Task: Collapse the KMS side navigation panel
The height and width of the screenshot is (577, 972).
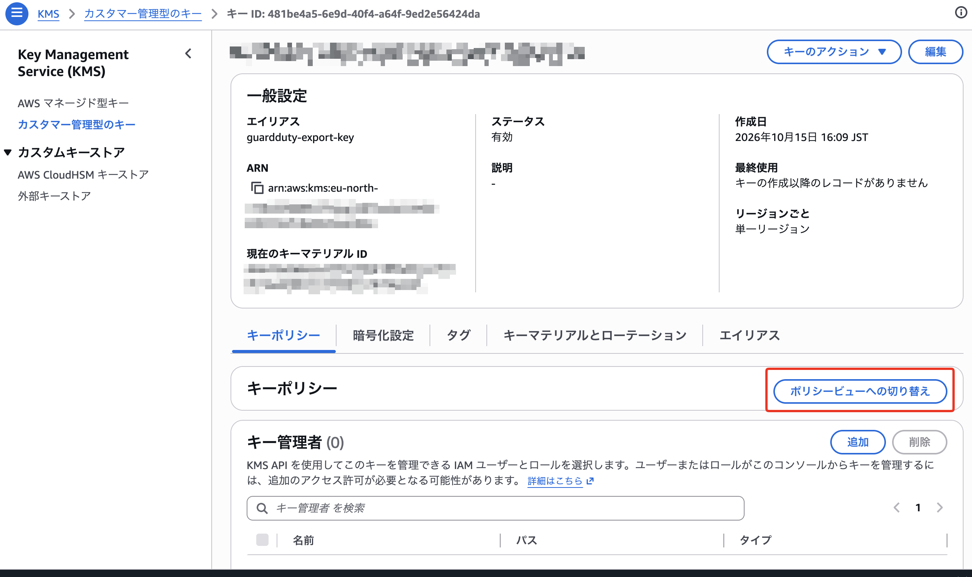Action: [189, 54]
